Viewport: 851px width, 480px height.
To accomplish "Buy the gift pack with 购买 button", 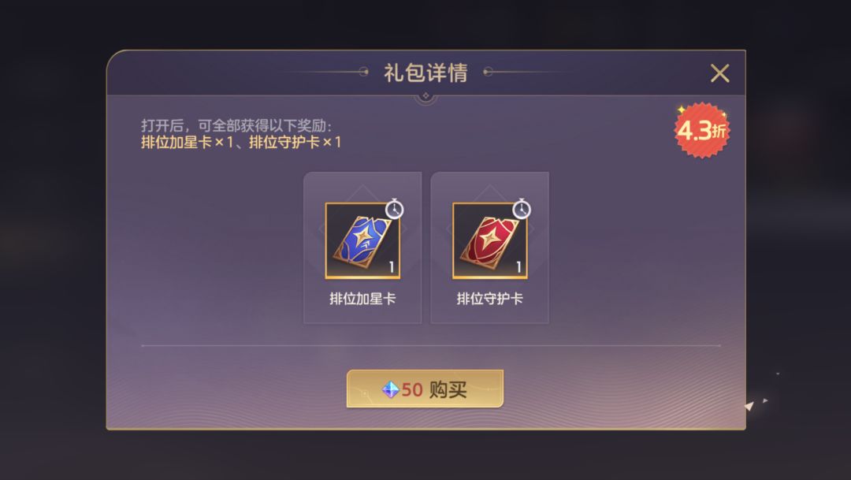I will [x=425, y=389].
